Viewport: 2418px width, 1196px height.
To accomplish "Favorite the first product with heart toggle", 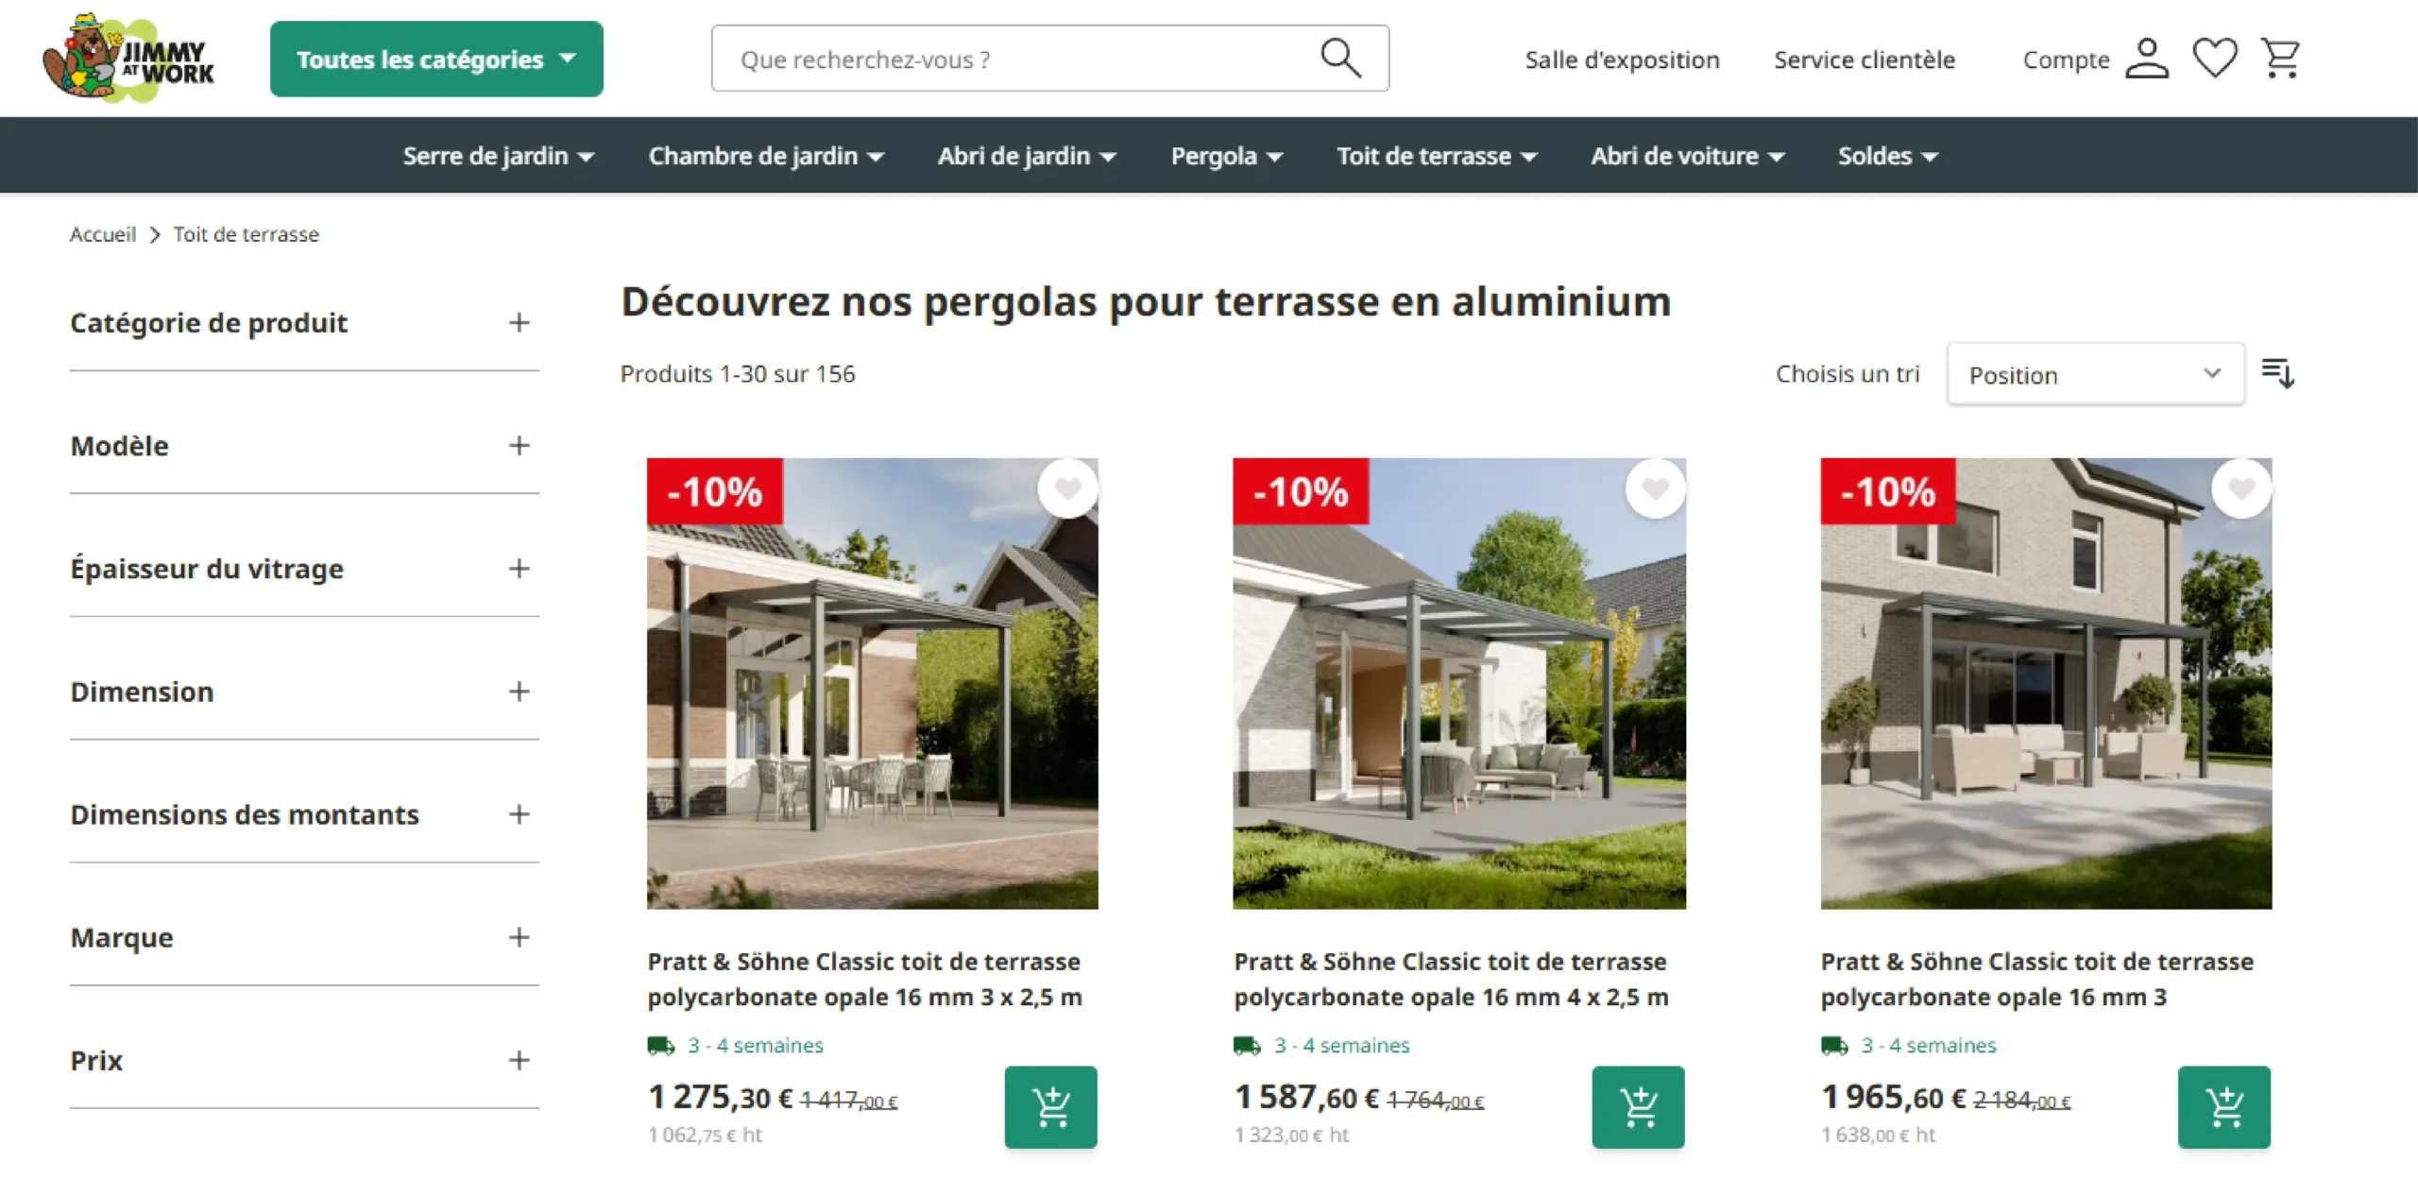I will pyautogui.click(x=1067, y=488).
